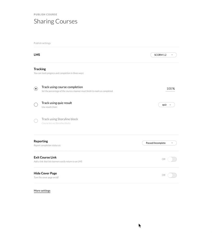This screenshot has width=212, height=233.
Task: Click the arrow icon in Passed/Incomplete dropdown
Action: click(172, 143)
